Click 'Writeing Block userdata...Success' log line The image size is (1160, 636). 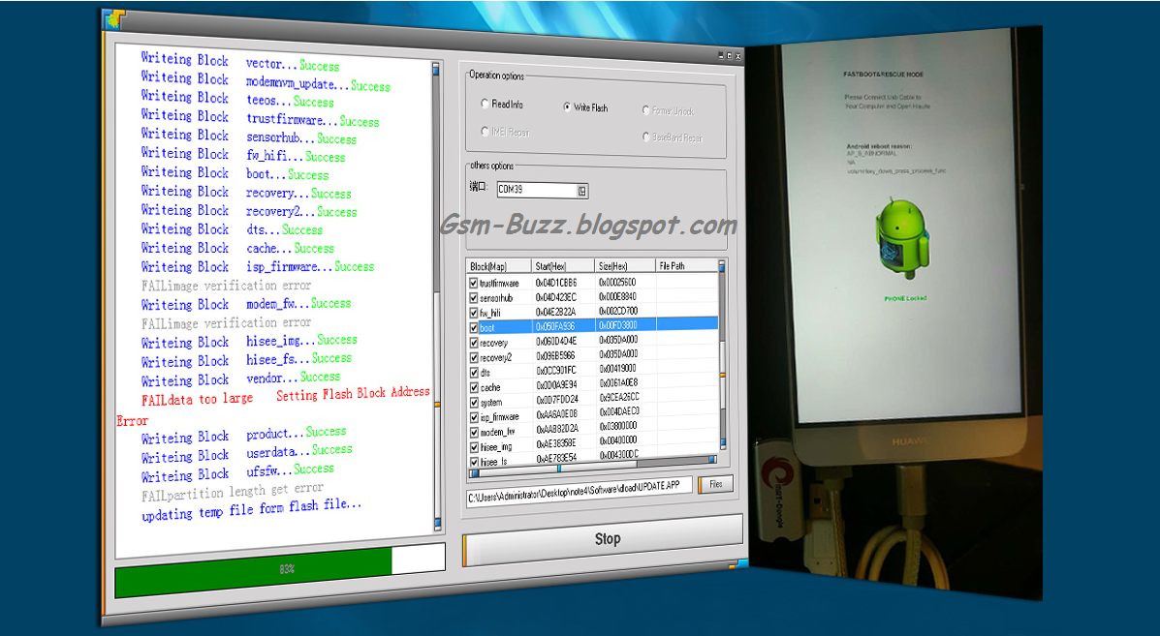coord(246,454)
